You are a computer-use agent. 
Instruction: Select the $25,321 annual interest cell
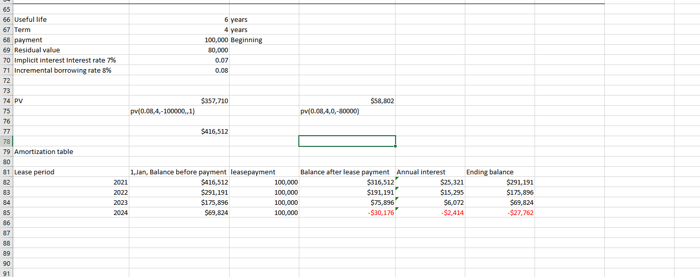430,182
